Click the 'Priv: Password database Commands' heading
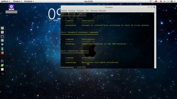Screen dimensions: 177x99 (79, 32)
